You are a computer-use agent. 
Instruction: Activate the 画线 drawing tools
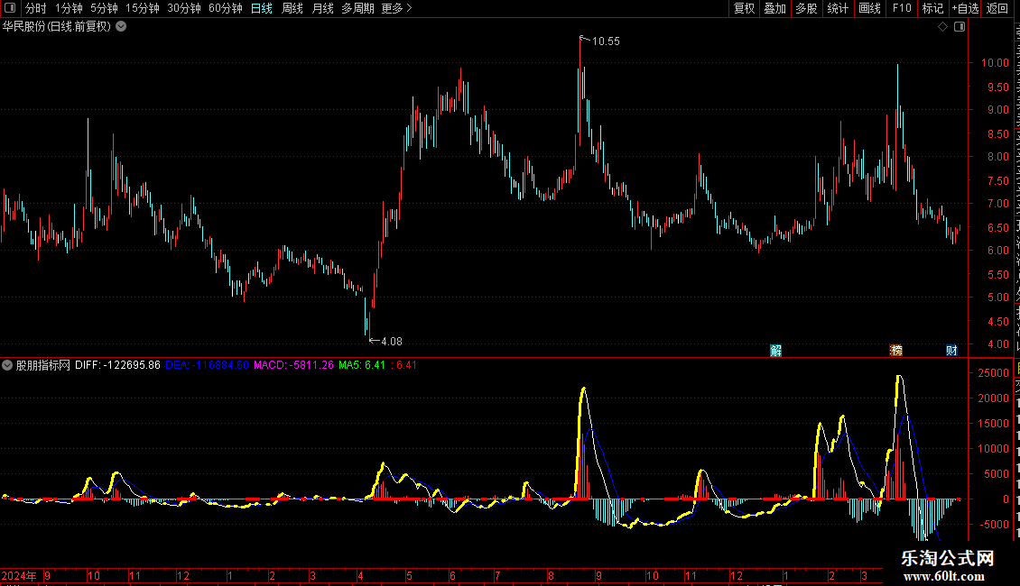870,8
